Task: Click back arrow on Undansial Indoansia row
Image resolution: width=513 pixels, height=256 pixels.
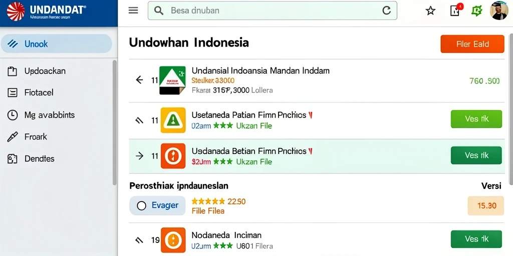Action: pyautogui.click(x=139, y=79)
